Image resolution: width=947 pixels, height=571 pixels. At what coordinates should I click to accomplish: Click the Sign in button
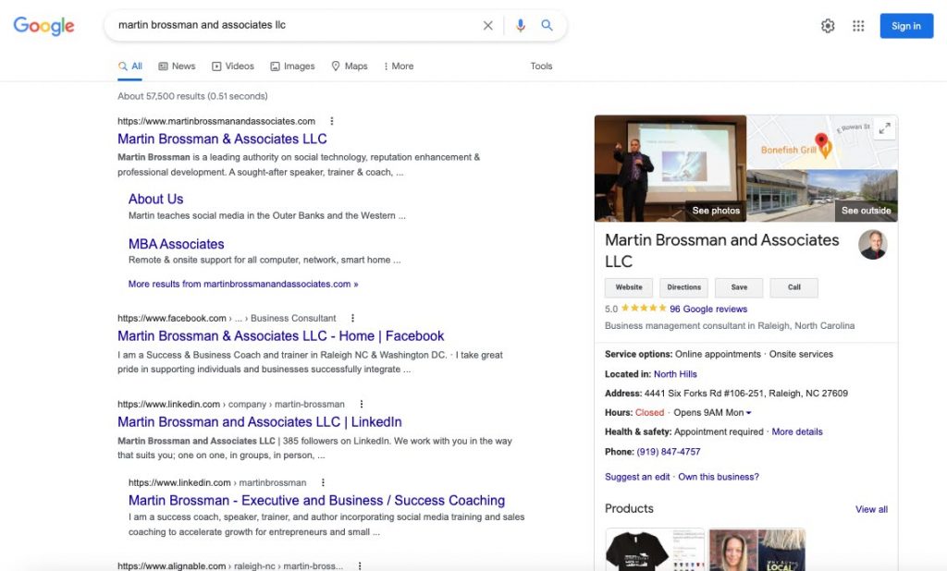tap(906, 26)
